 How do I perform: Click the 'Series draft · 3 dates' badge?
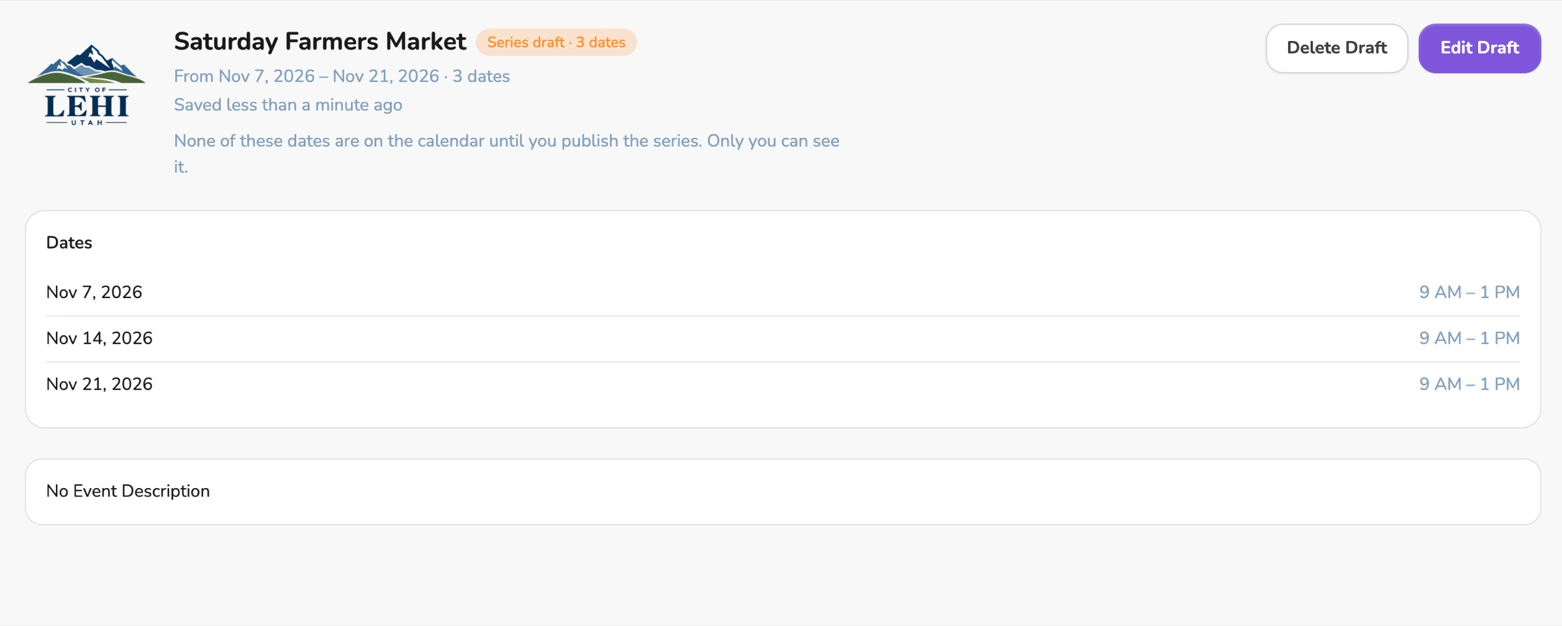556,42
